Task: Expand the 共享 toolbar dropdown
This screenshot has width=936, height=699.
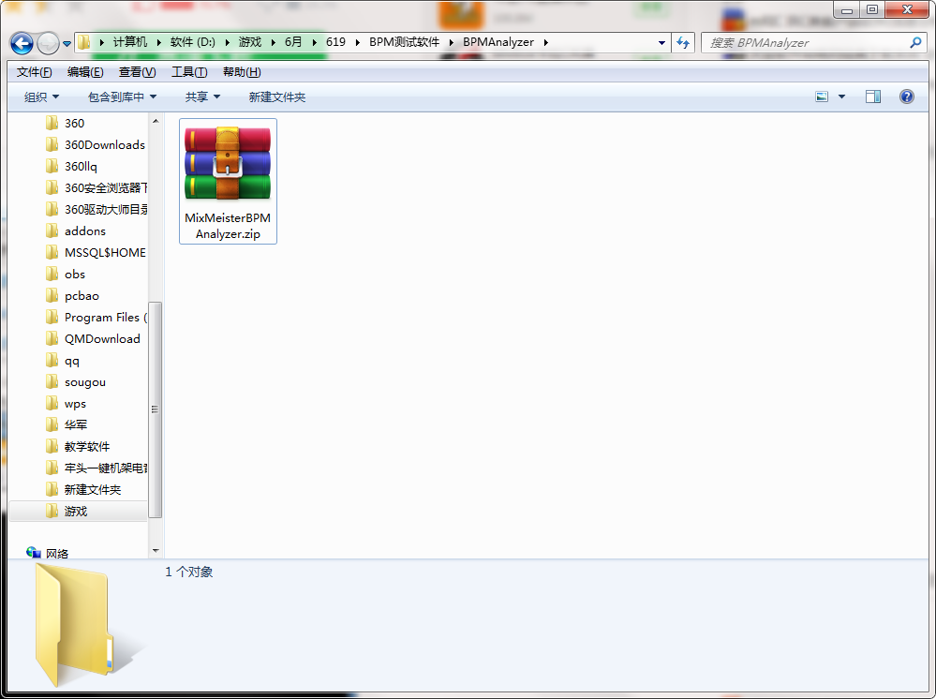Action: pyautogui.click(x=202, y=97)
